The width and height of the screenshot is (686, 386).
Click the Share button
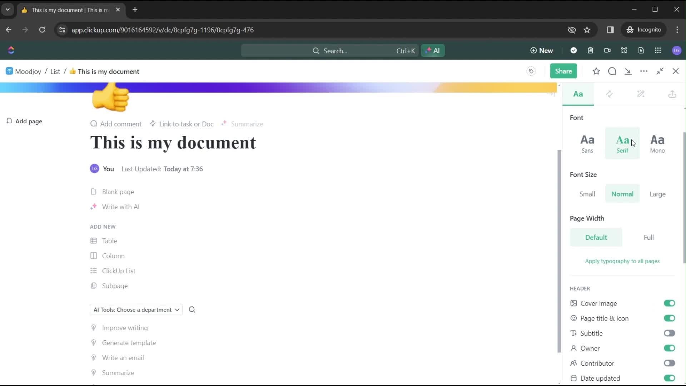point(563,71)
